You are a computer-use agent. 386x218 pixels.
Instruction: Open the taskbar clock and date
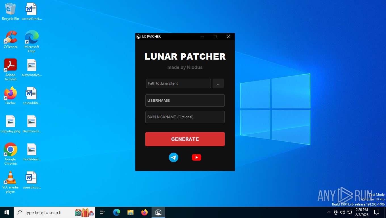point(362,212)
